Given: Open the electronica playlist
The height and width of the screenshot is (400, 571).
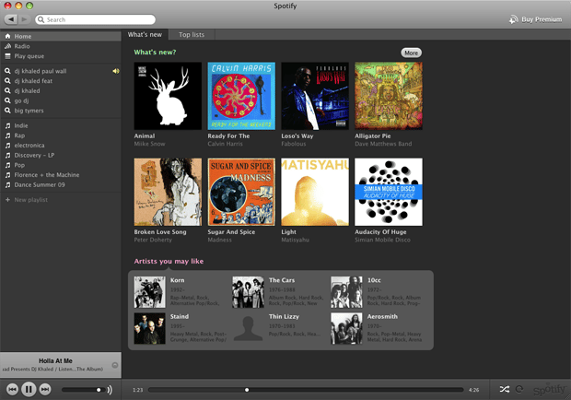Looking at the screenshot, I should coord(61,145).
